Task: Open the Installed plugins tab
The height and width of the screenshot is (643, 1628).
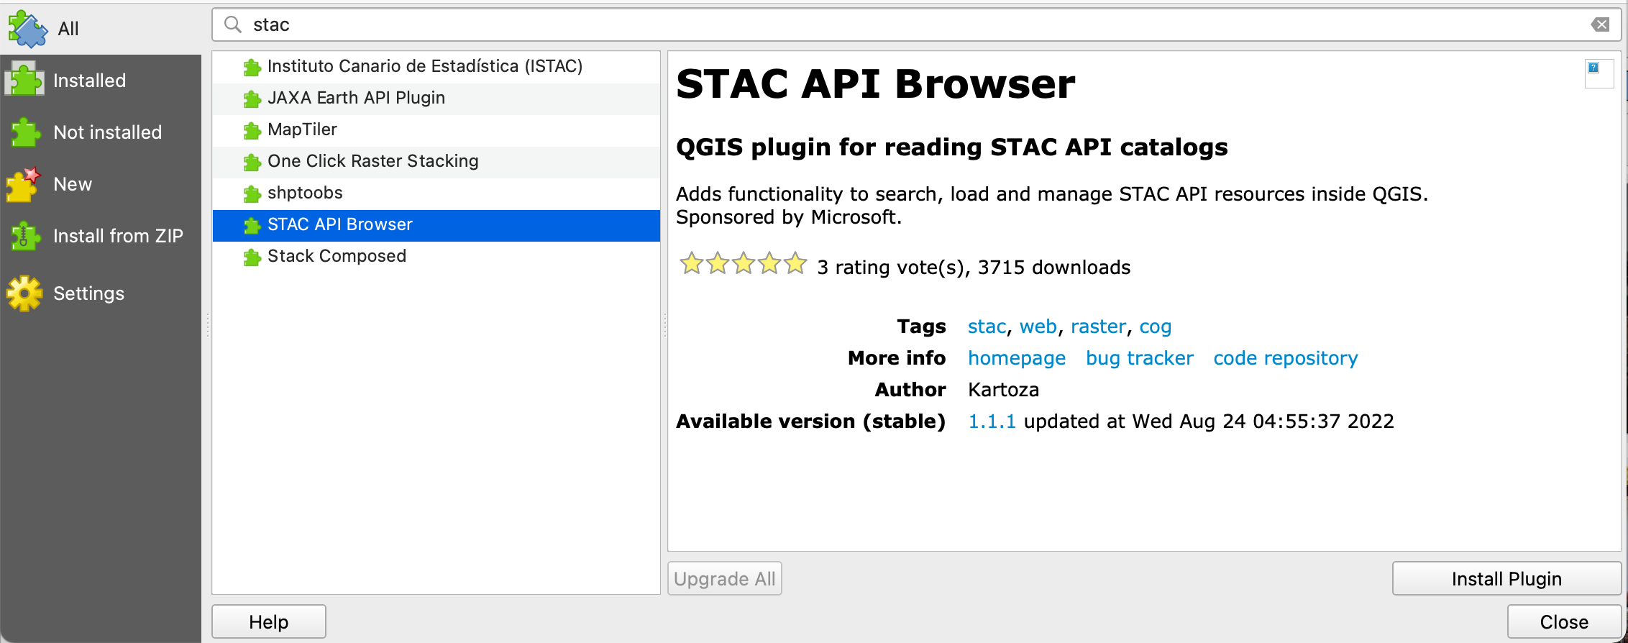Action: 101,81
